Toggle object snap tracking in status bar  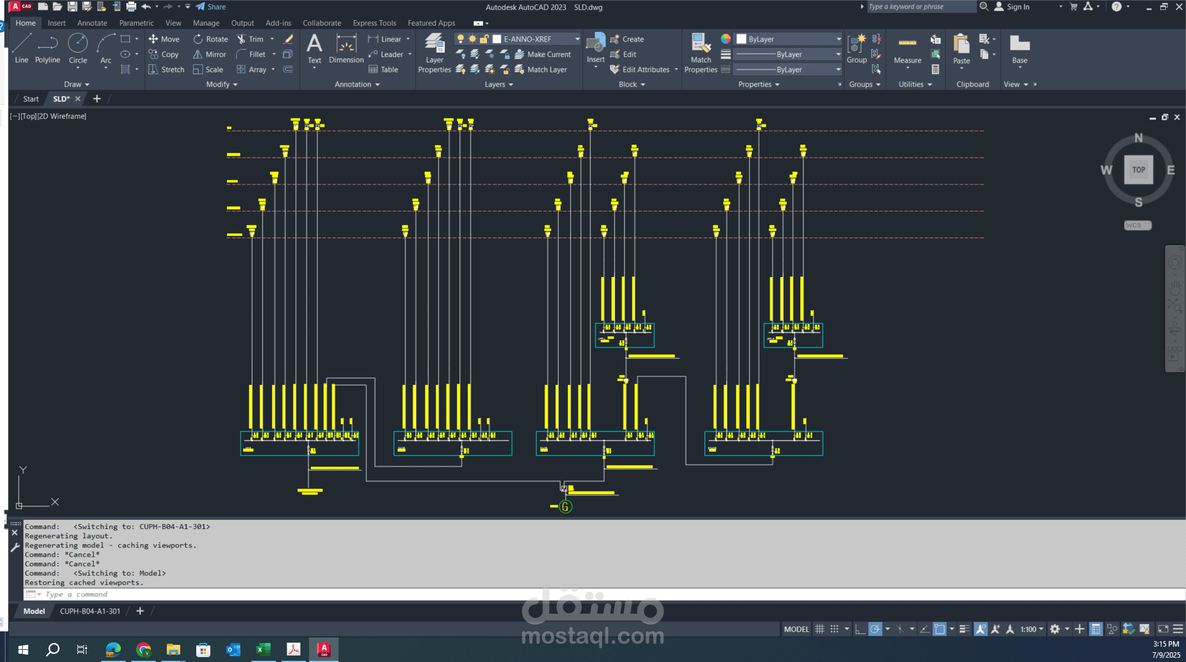click(925, 629)
